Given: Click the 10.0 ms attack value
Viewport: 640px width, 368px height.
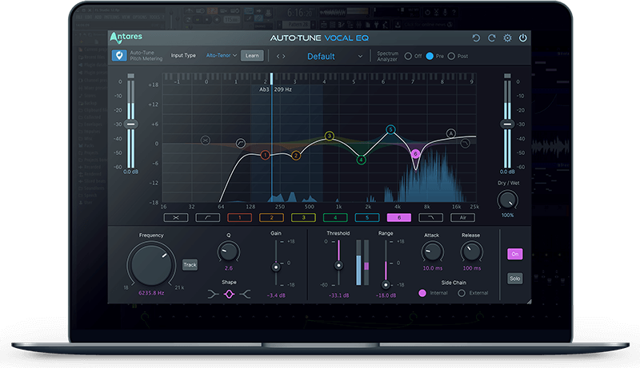Looking at the screenshot, I should pyautogui.click(x=433, y=268).
